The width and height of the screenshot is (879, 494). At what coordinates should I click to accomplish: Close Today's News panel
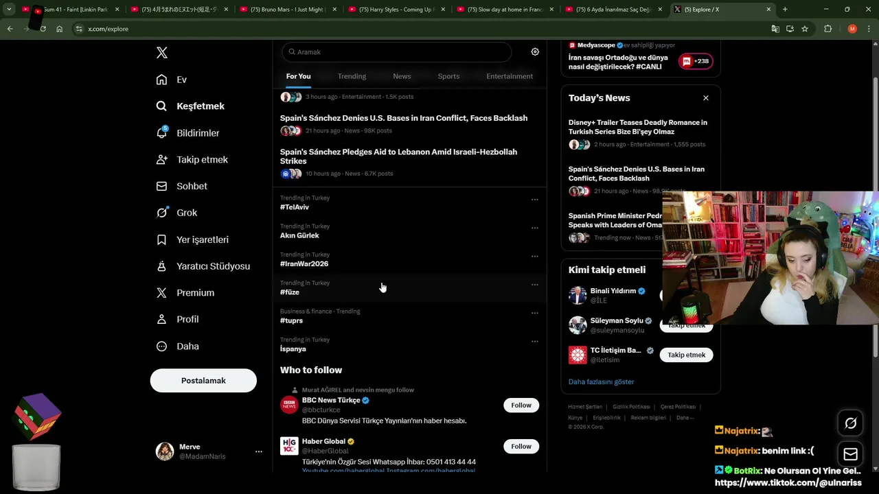tap(705, 98)
